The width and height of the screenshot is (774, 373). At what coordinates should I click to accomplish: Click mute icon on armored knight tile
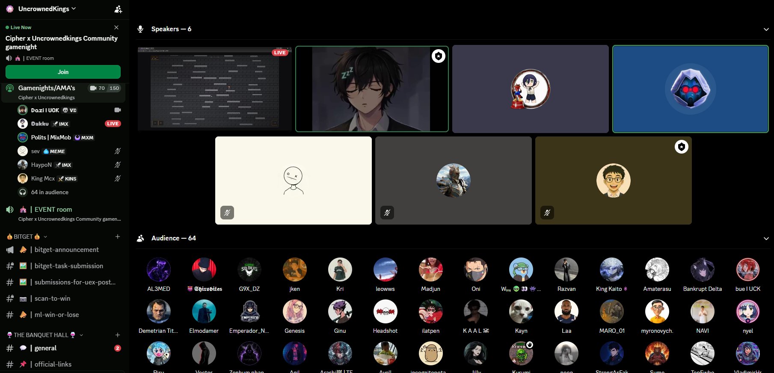(x=387, y=213)
